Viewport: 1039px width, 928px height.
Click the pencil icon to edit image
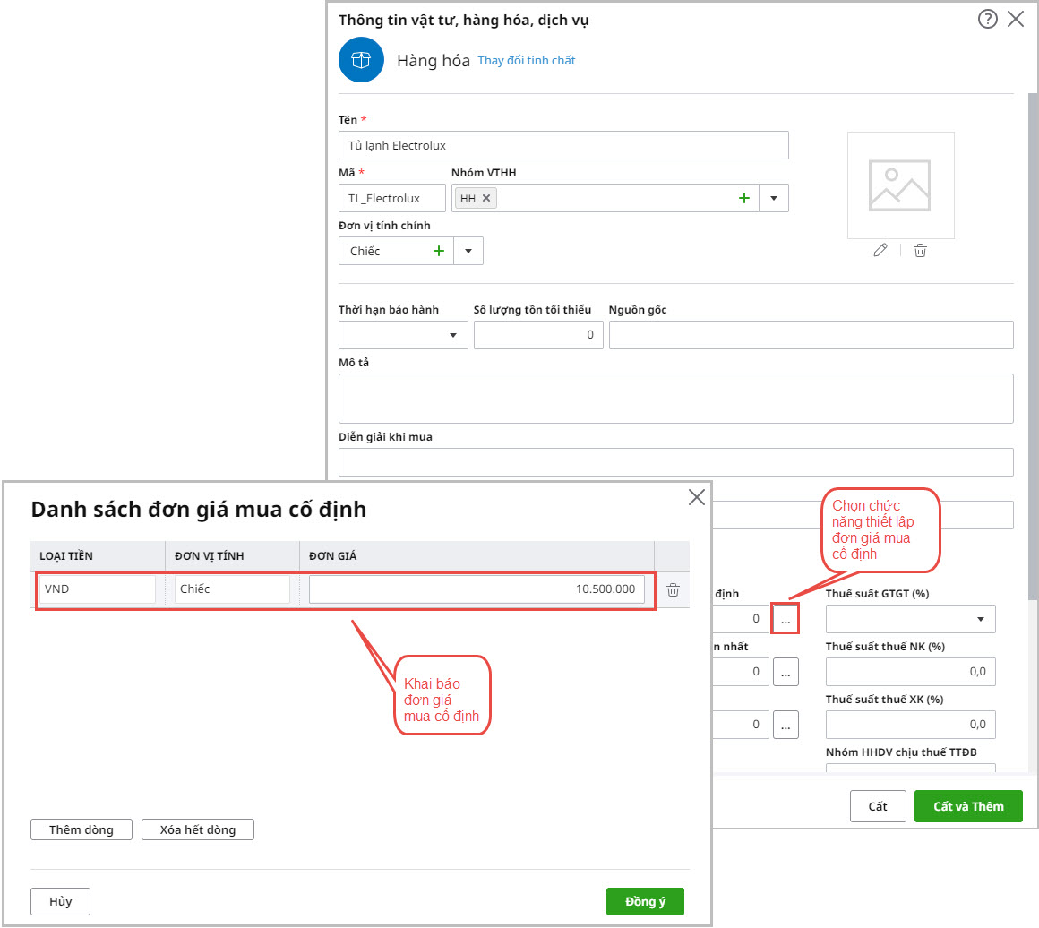pyautogui.click(x=880, y=251)
